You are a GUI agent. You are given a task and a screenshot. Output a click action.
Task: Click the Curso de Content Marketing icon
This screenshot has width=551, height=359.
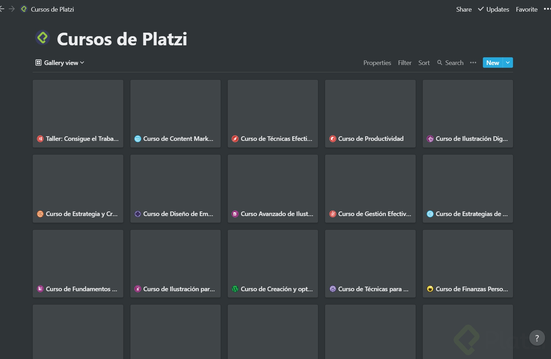click(138, 139)
